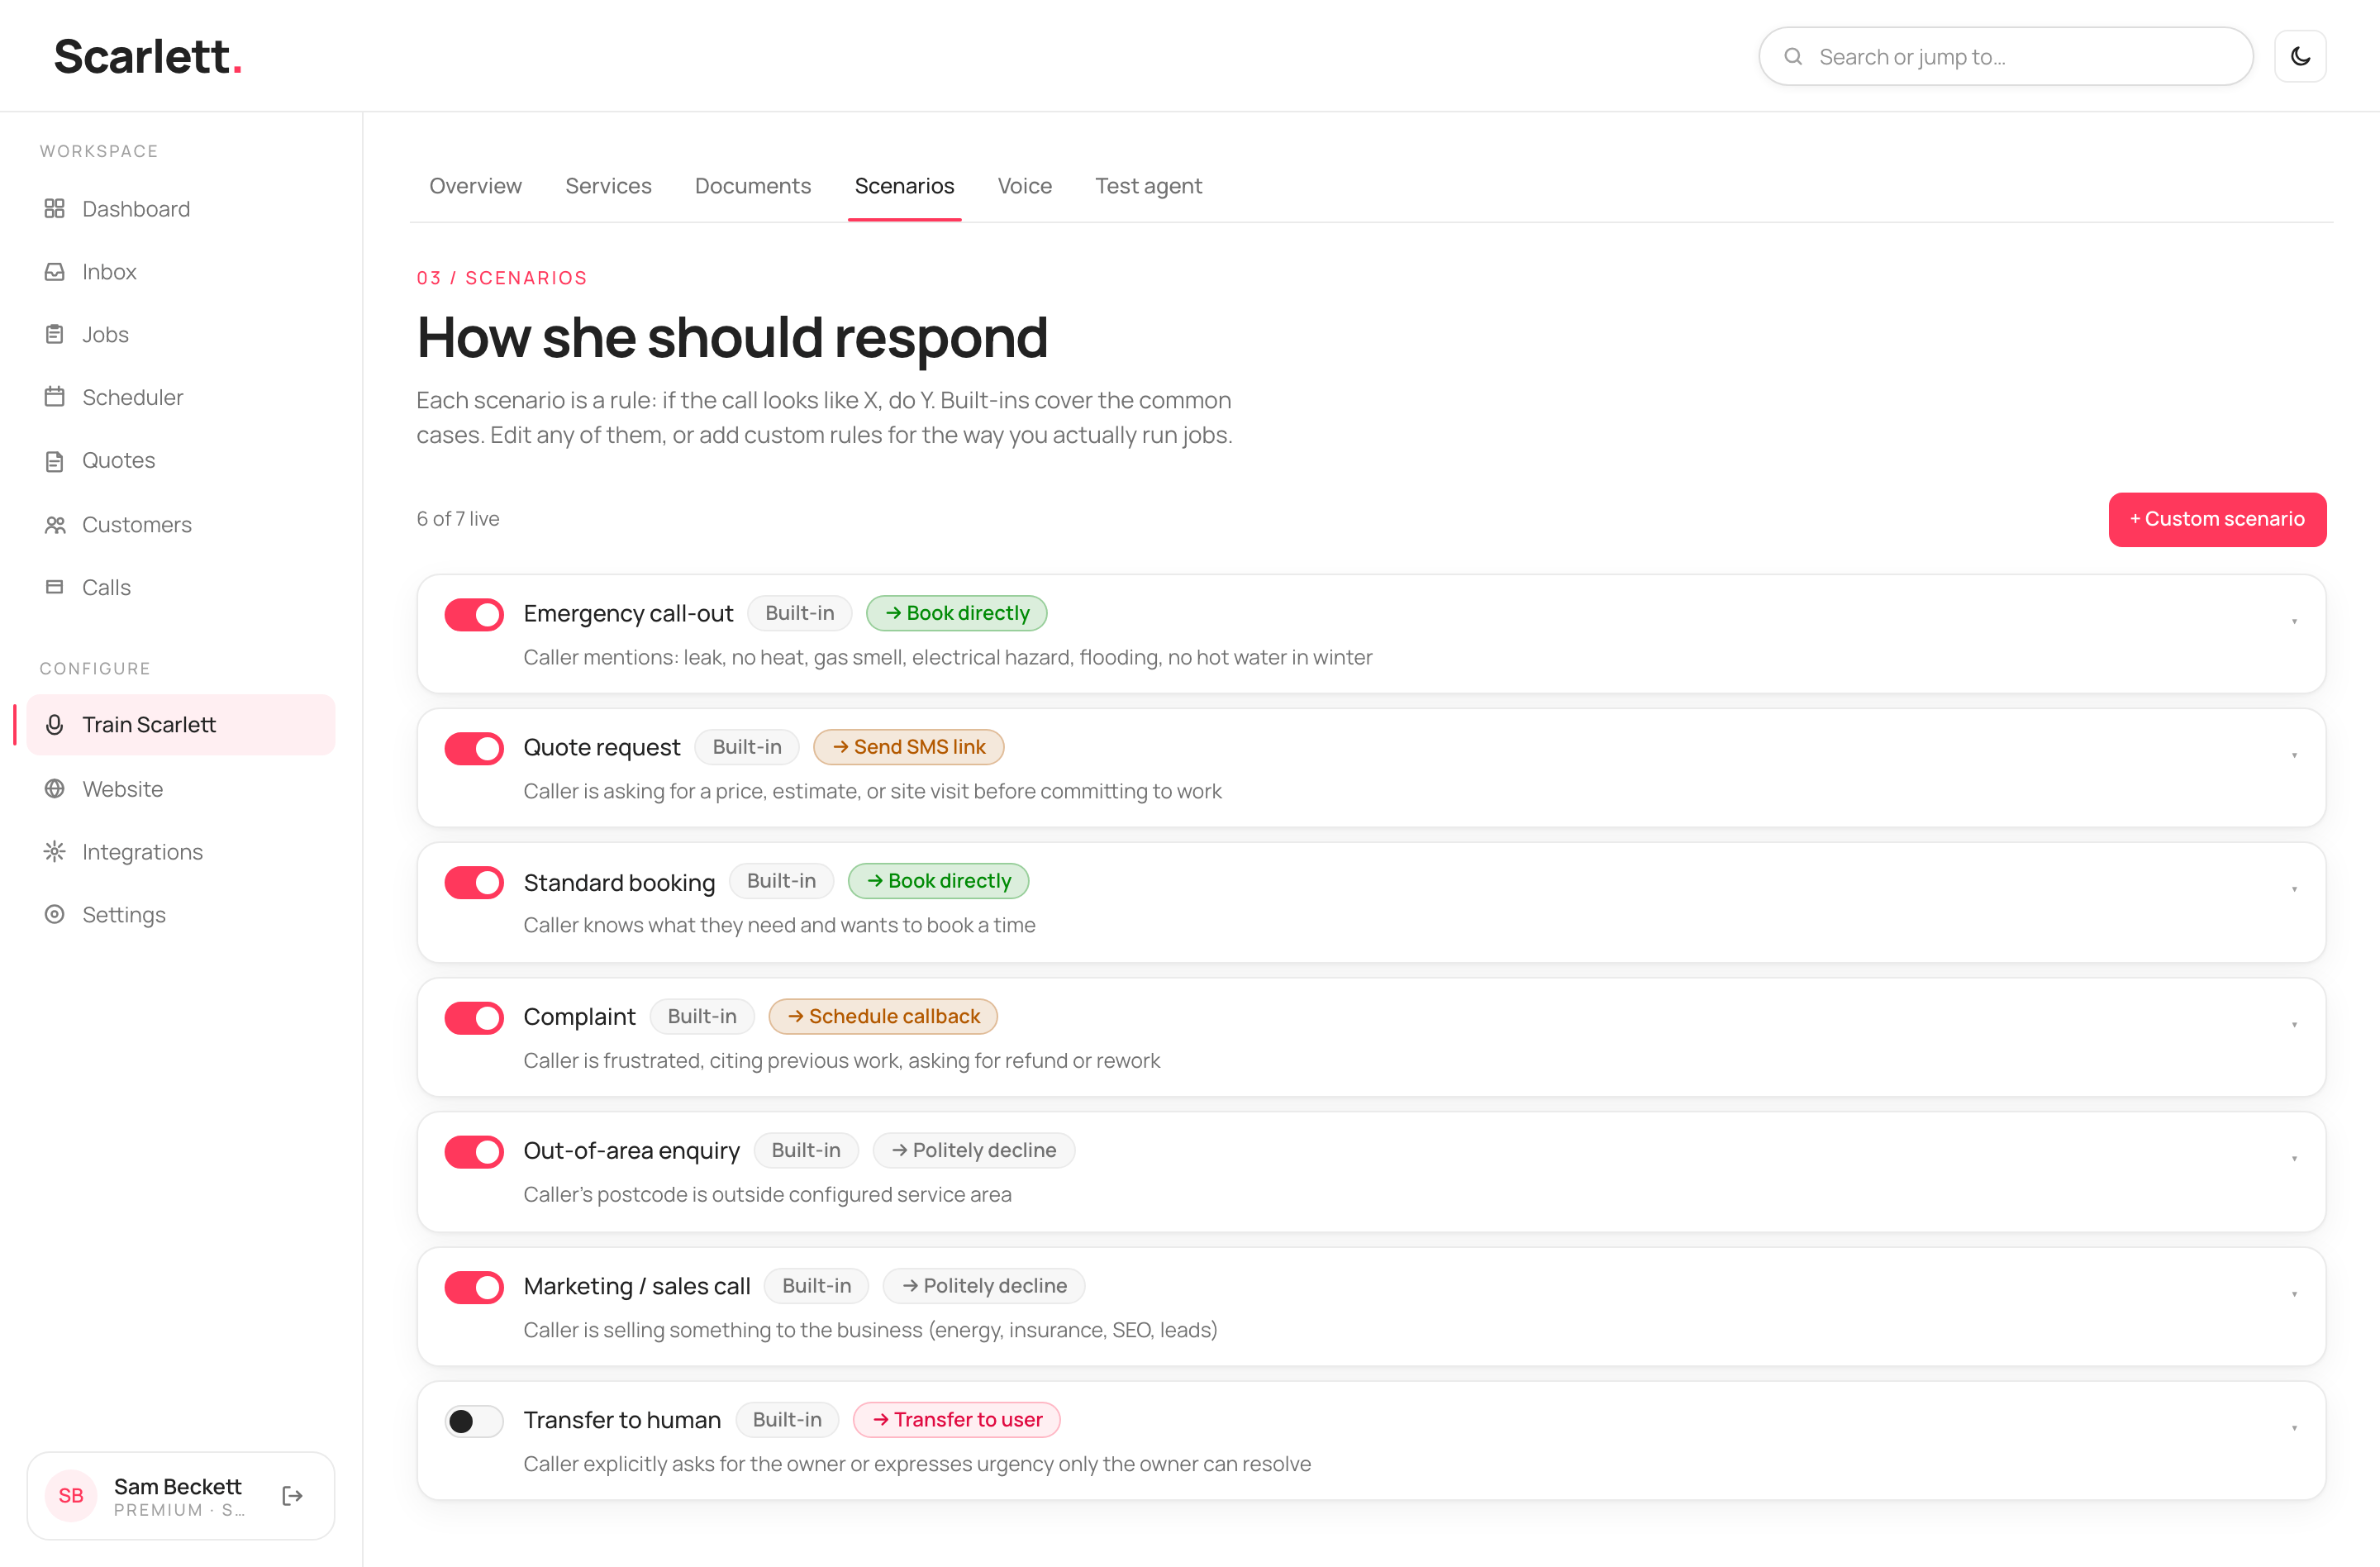Switch off the Complaint scenario
Image resolution: width=2380 pixels, height=1567 pixels.
(474, 1018)
